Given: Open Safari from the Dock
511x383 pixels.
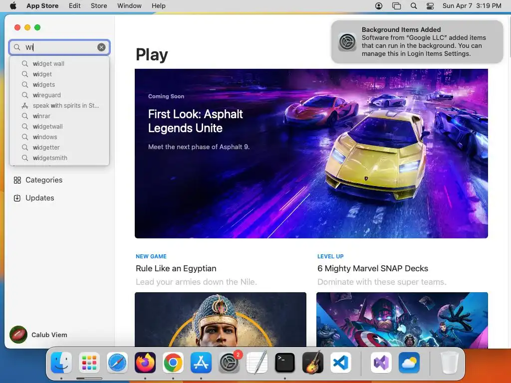Looking at the screenshot, I should [x=117, y=363].
